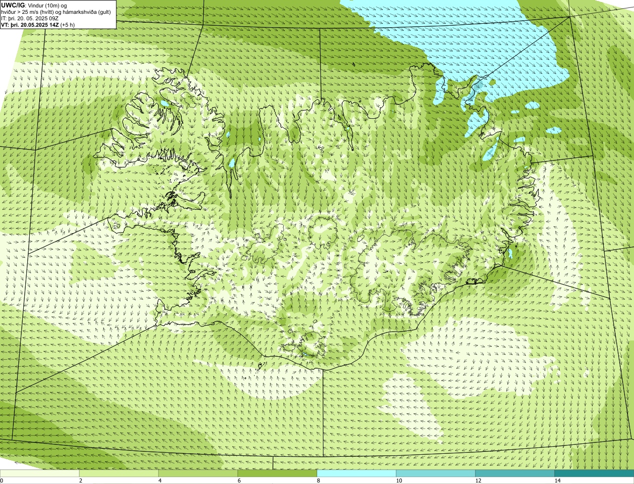Click the legend tick label "6"

click(x=239, y=481)
